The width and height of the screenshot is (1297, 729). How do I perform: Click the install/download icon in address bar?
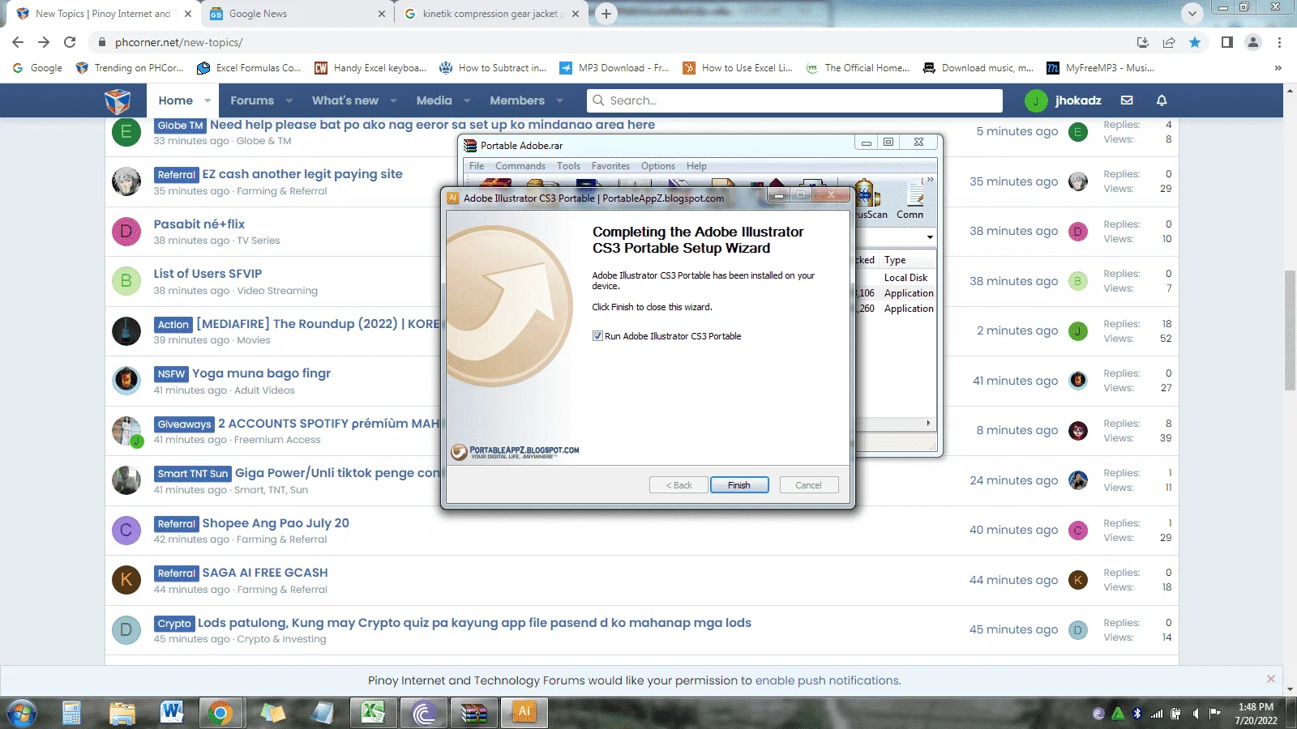(x=1143, y=42)
